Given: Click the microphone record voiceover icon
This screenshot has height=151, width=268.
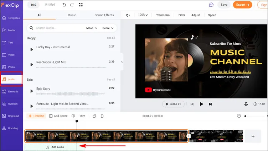Looking at the screenshot, I should 246,104.
